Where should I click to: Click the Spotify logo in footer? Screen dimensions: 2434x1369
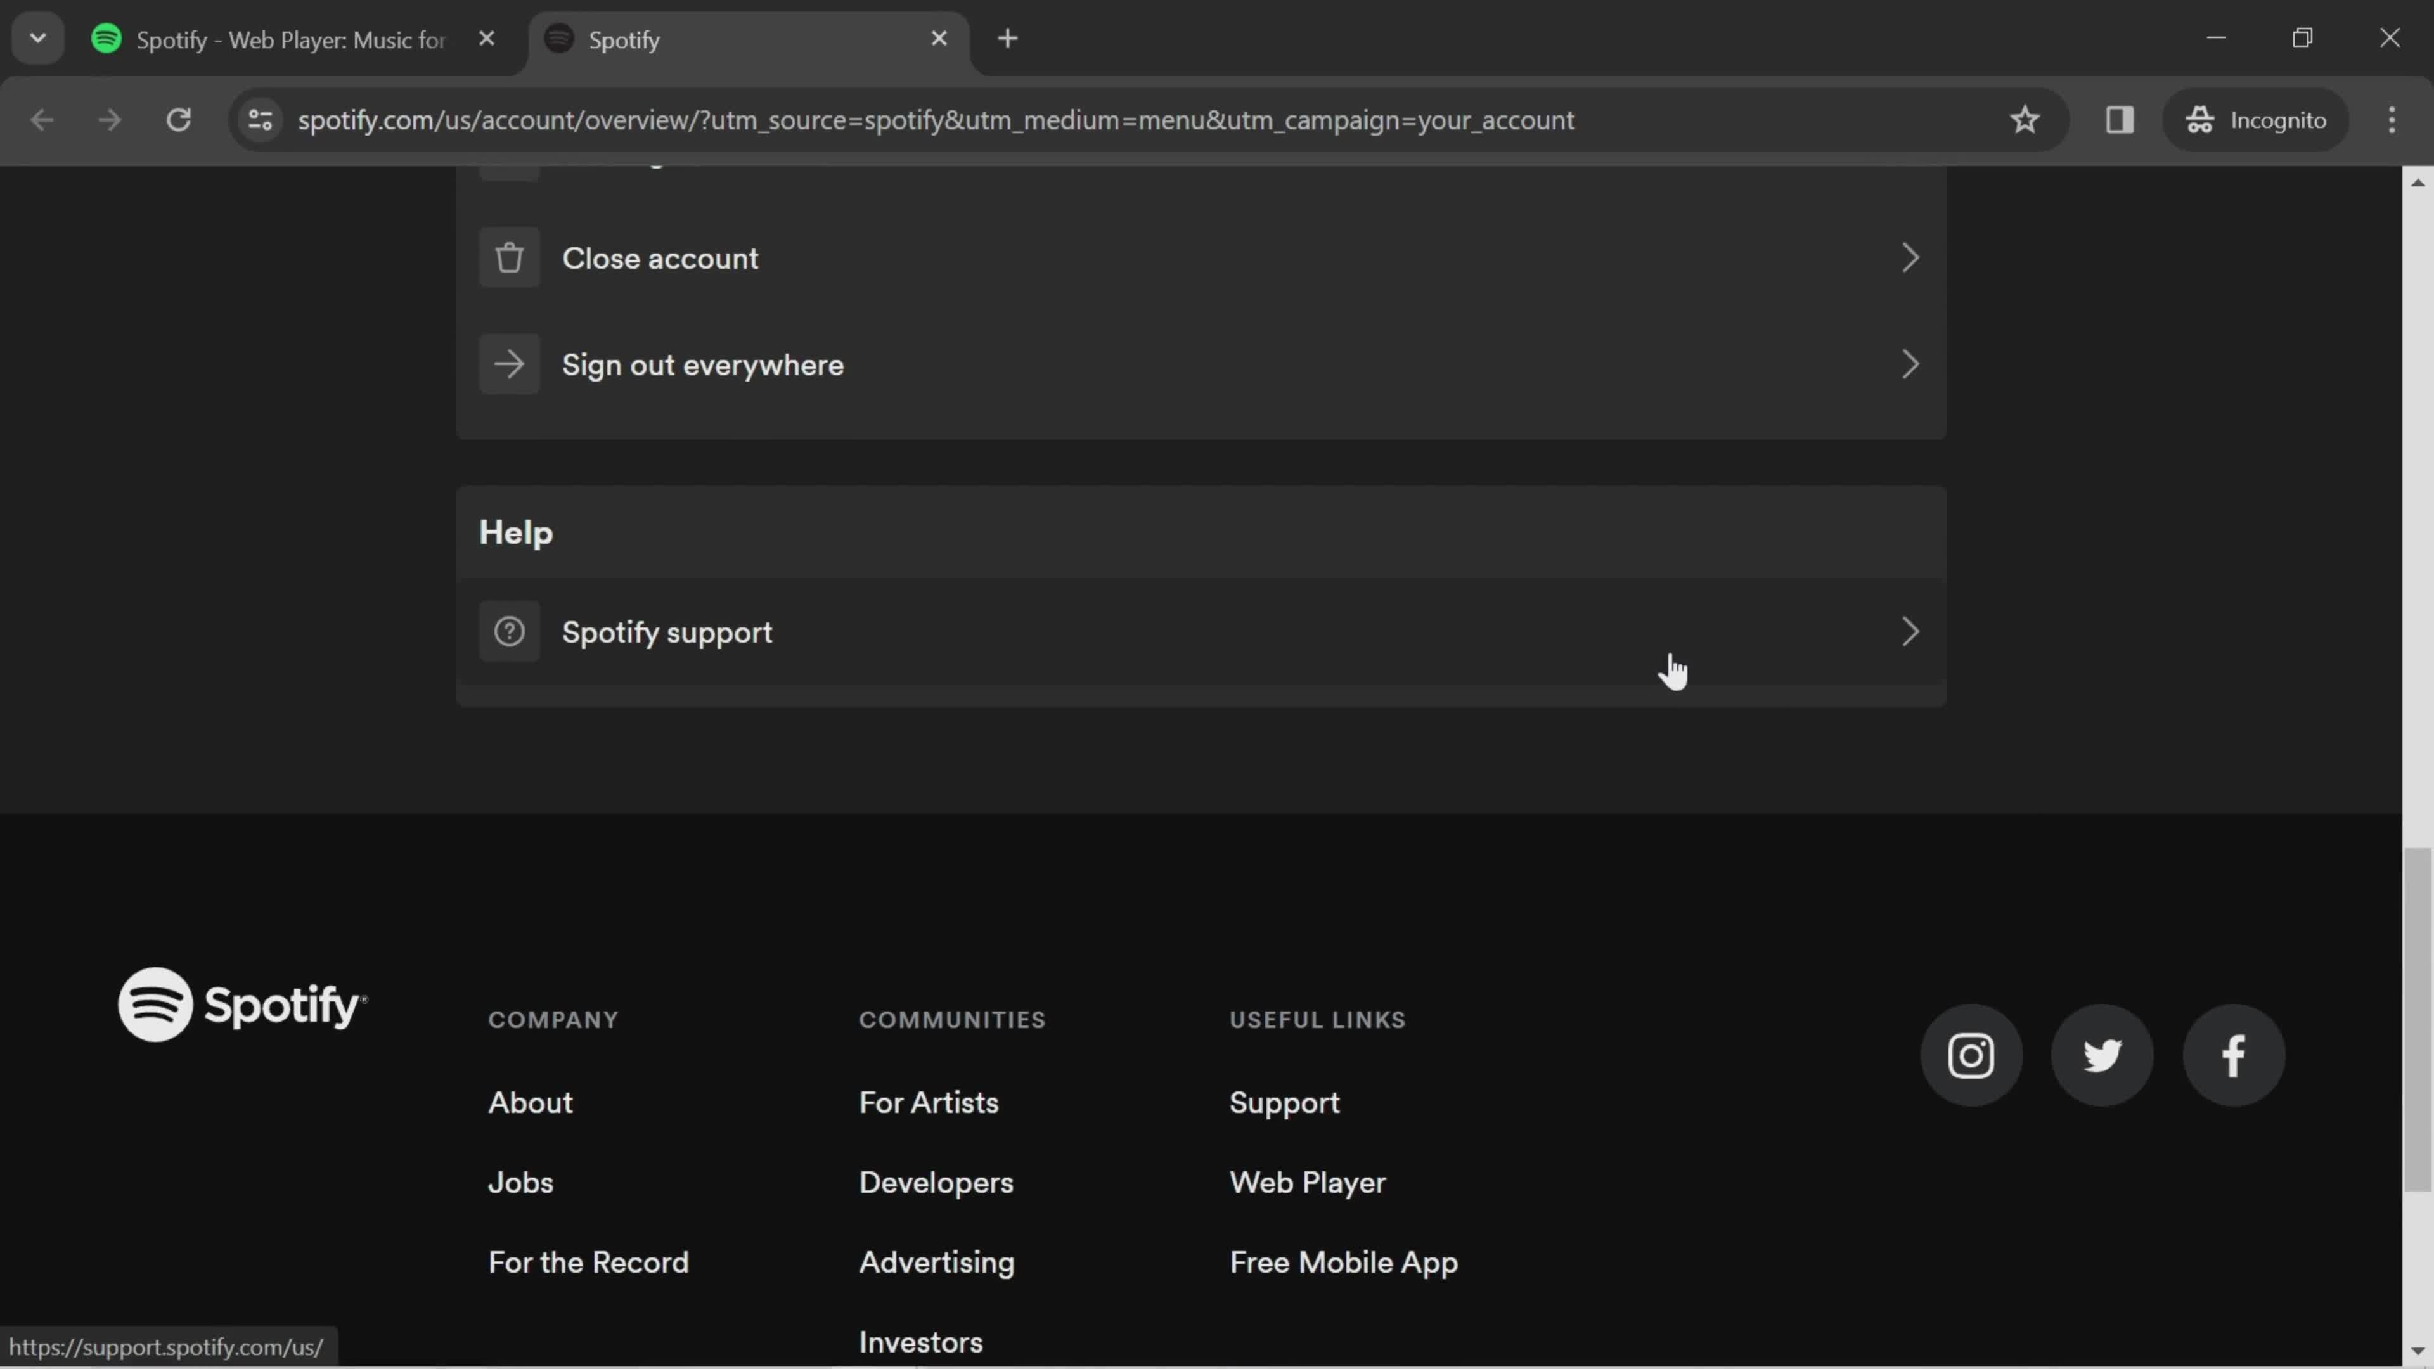[243, 1005]
